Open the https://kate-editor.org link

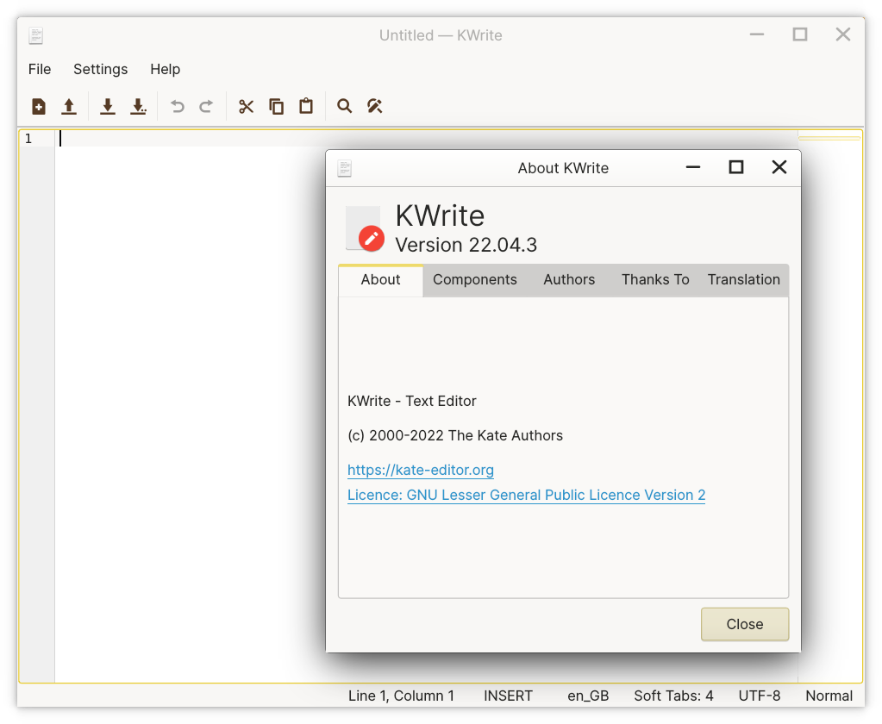[x=421, y=470]
